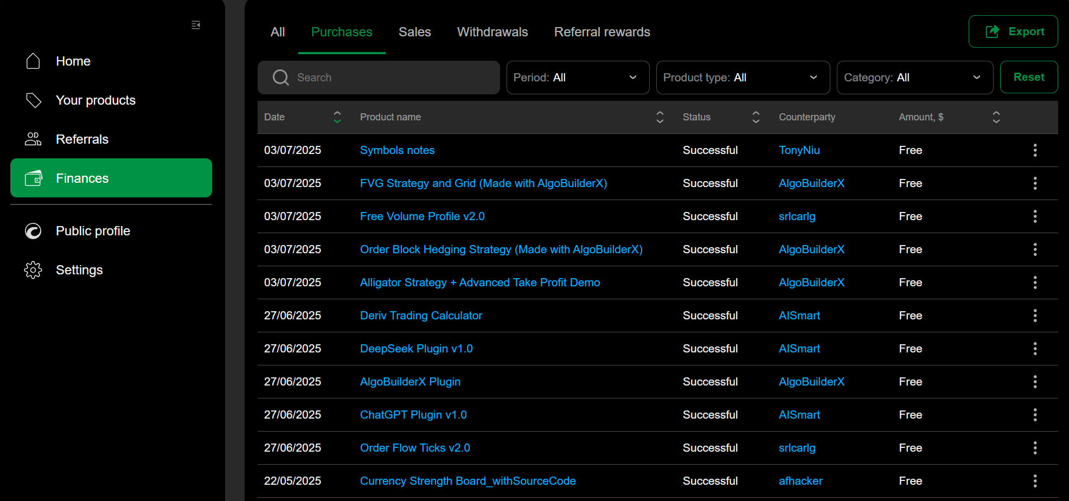Collapse the sidebar using the menu icon
1069x501 pixels.
pyautogui.click(x=196, y=25)
